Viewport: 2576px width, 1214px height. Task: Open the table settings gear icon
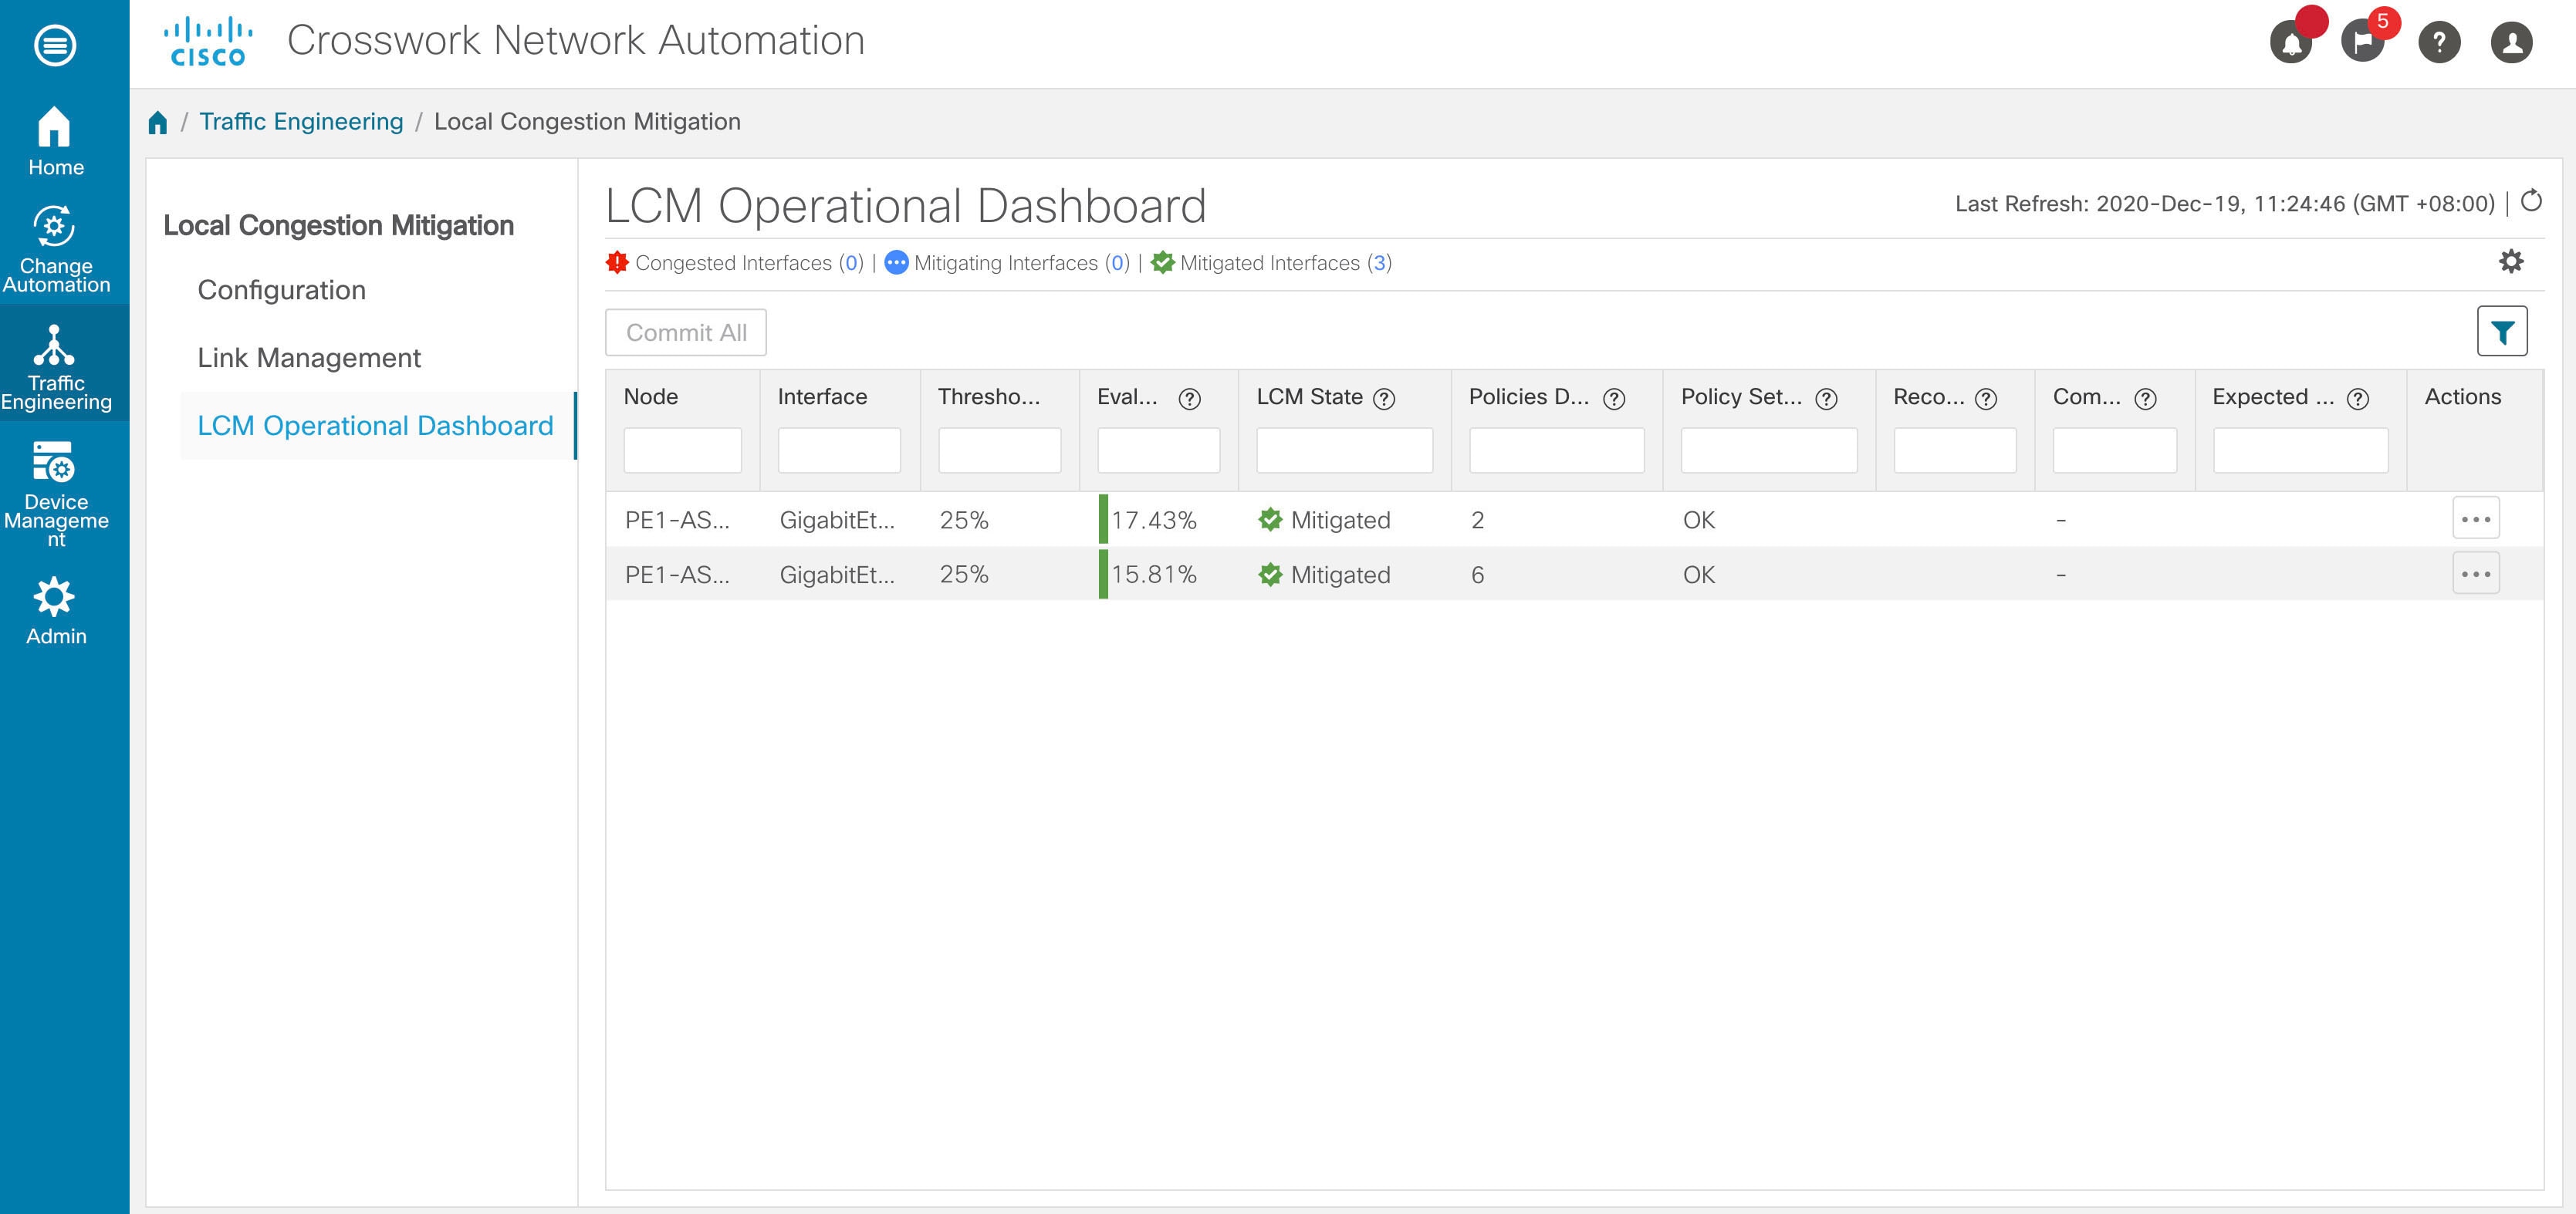coord(2512,261)
